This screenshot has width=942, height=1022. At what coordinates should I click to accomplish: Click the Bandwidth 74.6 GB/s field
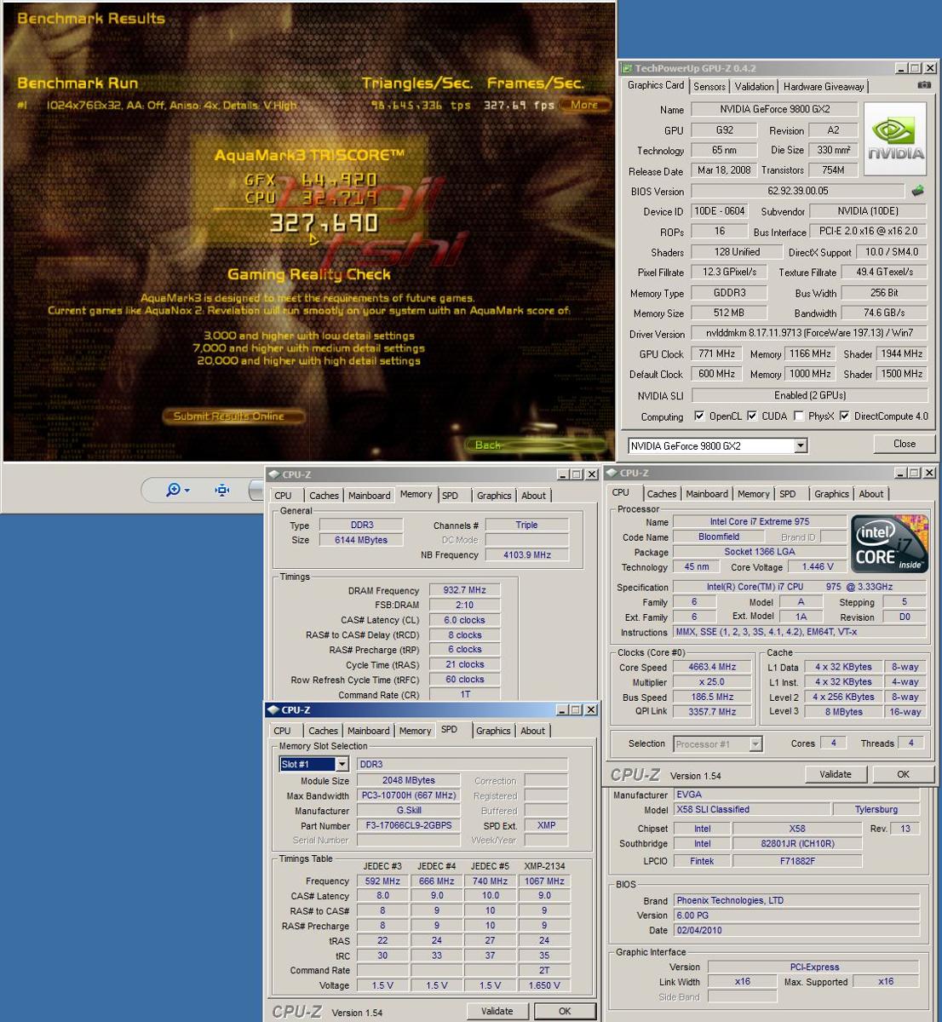884,313
